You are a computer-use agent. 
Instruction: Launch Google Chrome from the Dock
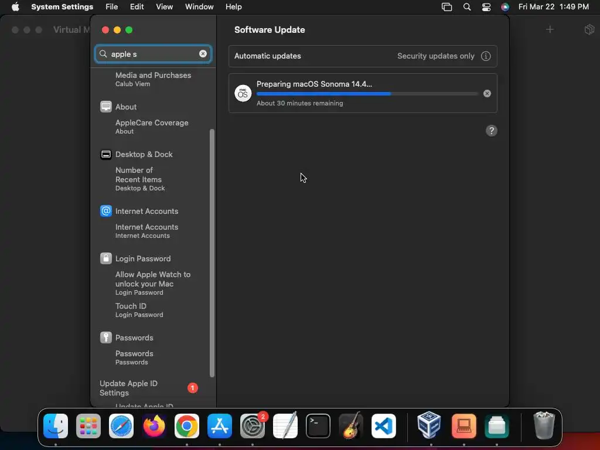point(187,426)
